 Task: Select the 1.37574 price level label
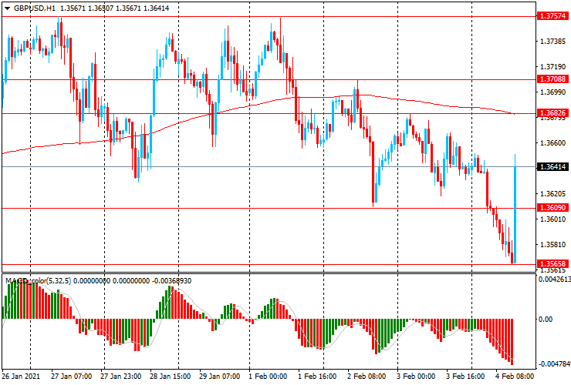(x=553, y=15)
